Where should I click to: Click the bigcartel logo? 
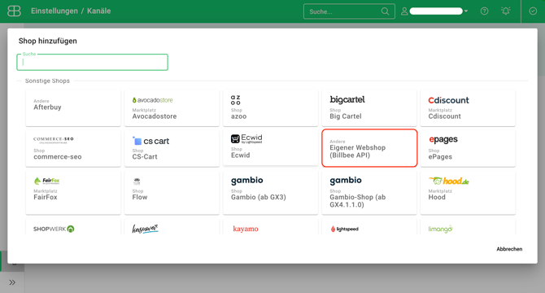coord(347,100)
